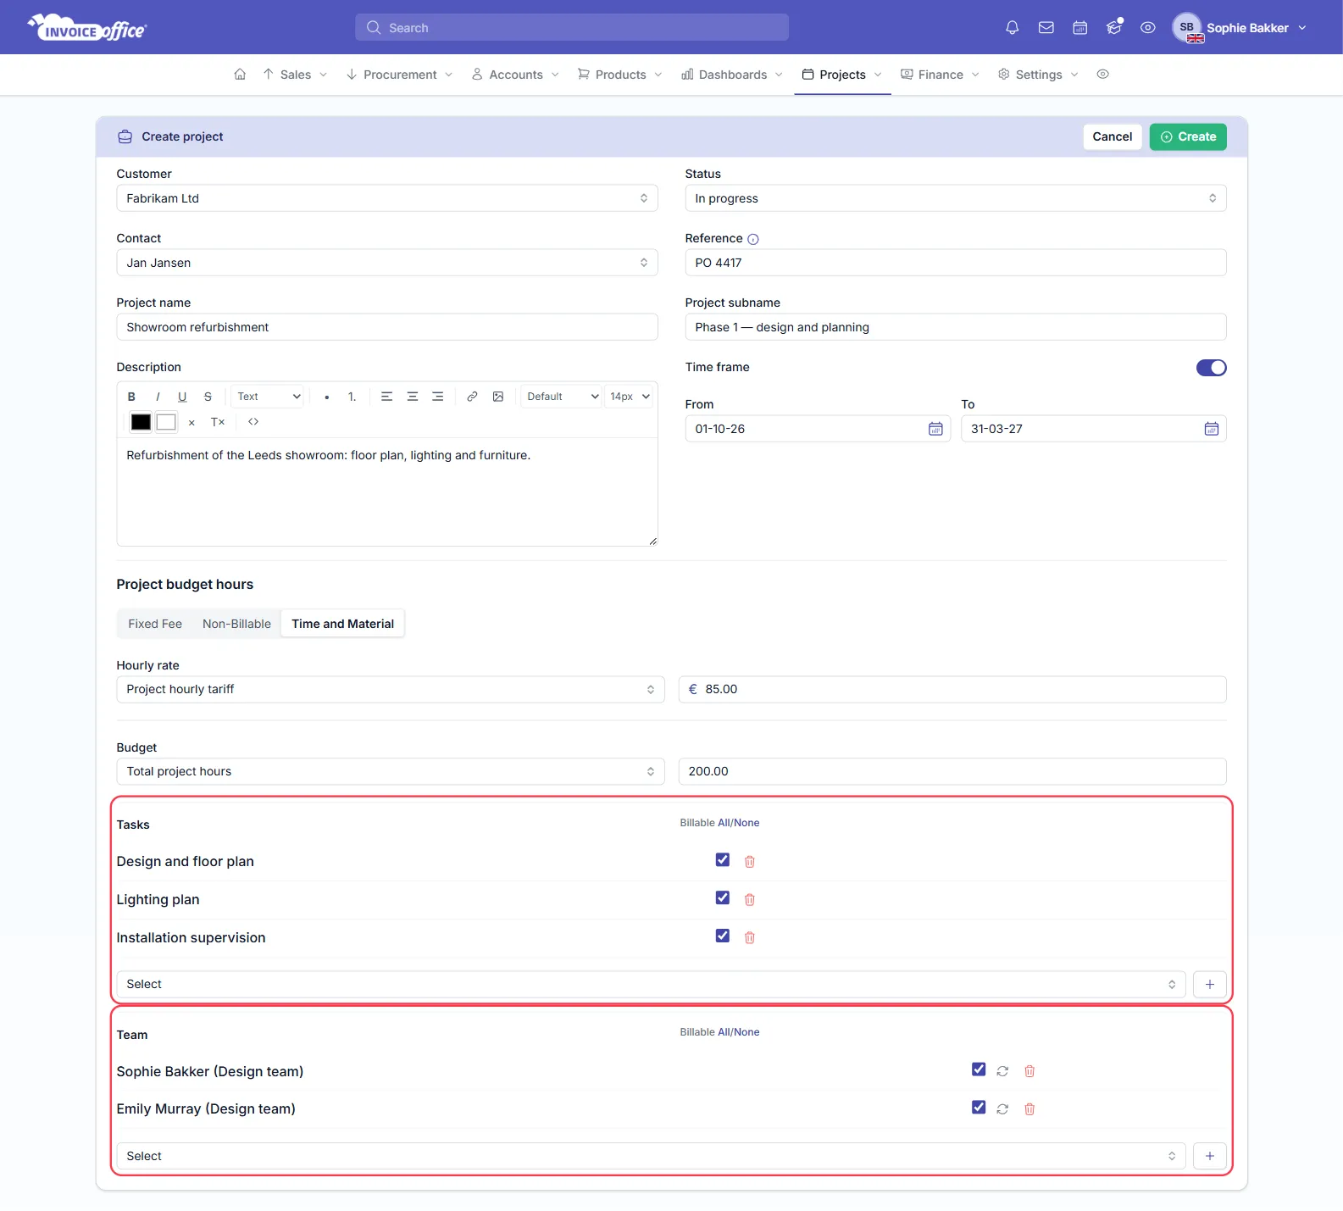Insert a link in the description
This screenshot has width=1343, height=1211.
[472, 397]
